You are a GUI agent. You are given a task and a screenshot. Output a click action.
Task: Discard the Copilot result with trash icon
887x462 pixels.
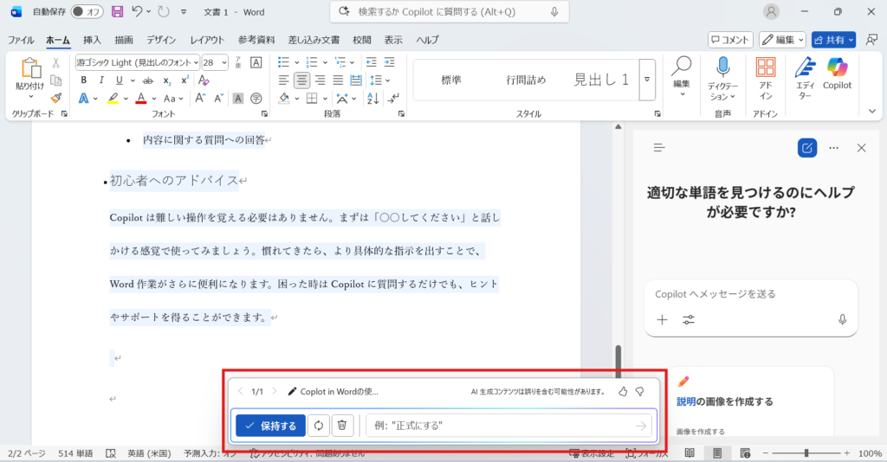[x=342, y=425]
